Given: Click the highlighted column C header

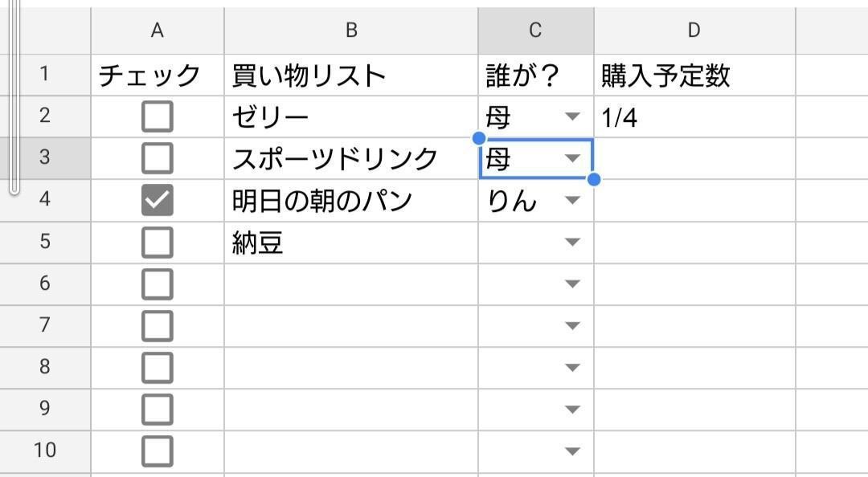Looking at the screenshot, I should 536,31.
